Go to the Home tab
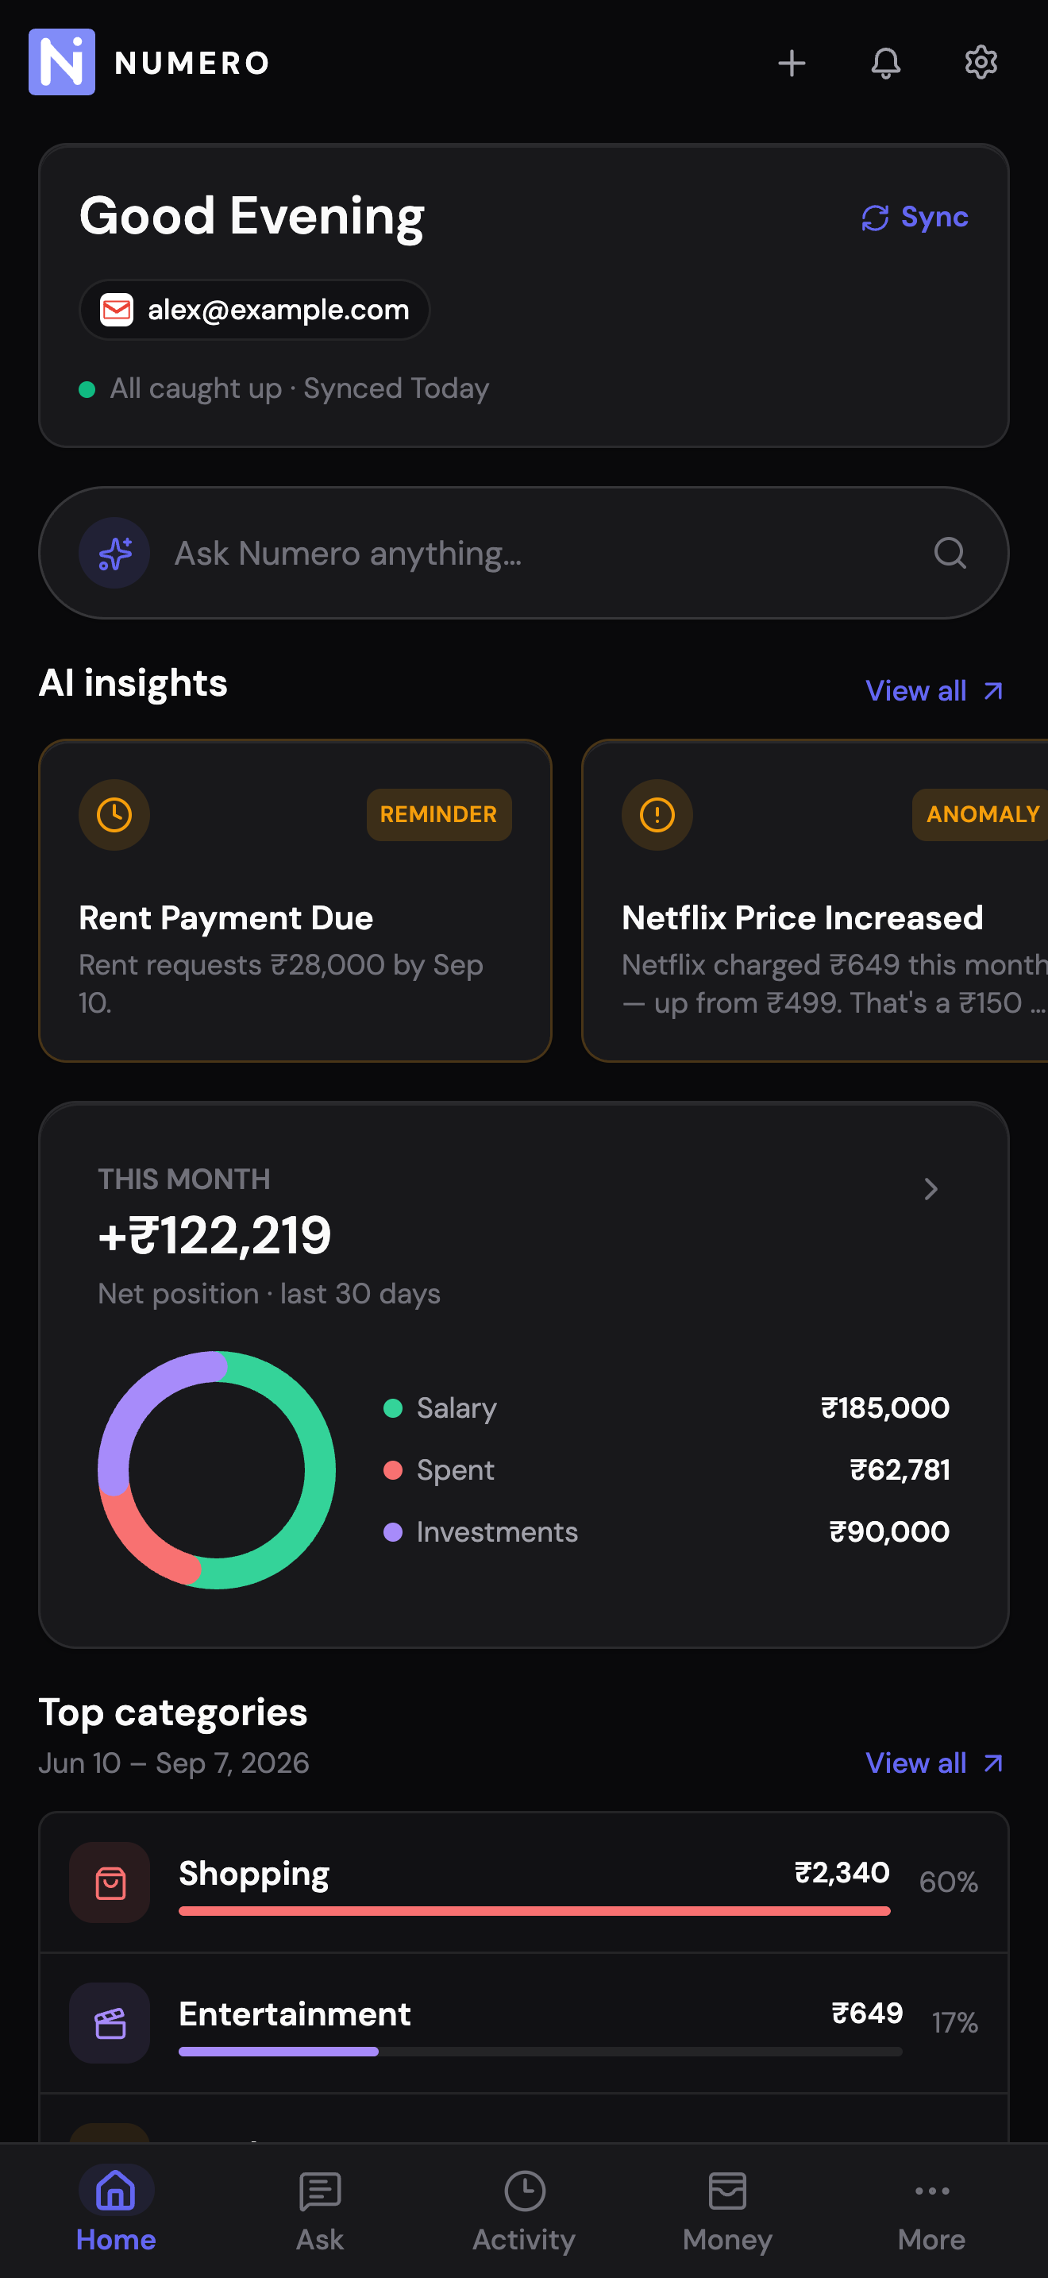Image resolution: width=1048 pixels, height=2278 pixels. click(x=116, y=2209)
